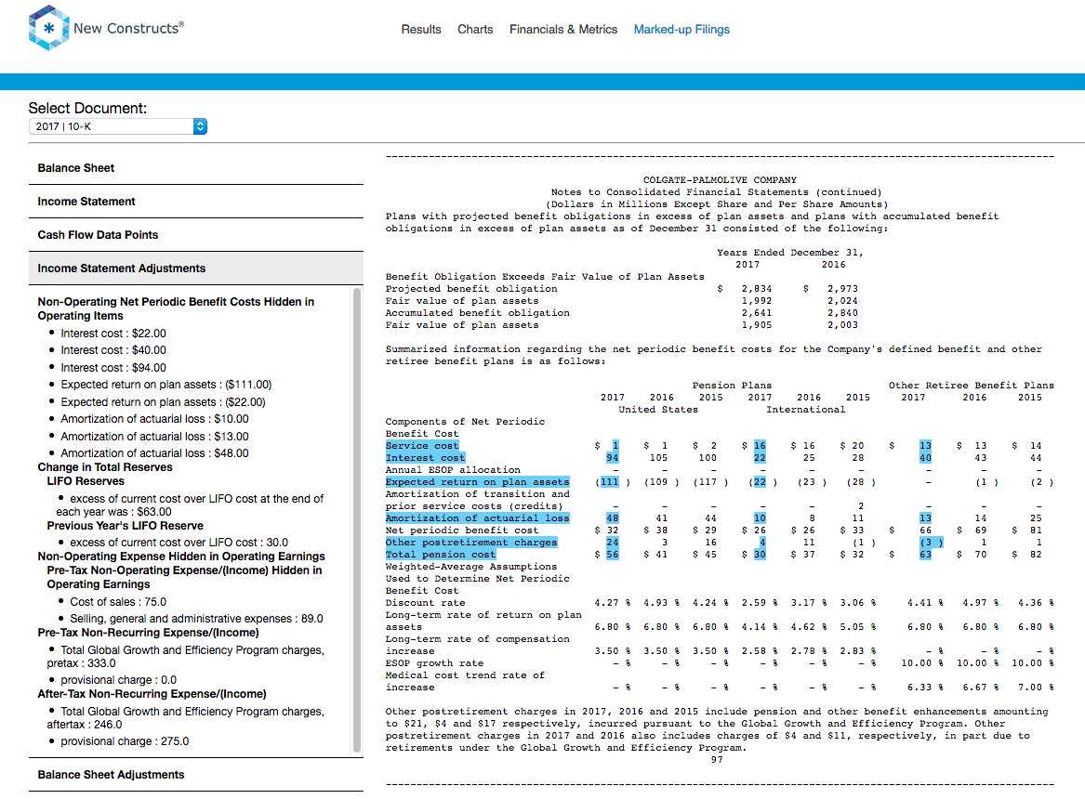The height and width of the screenshot is (799, 1085).
Task: Select 'Amortization of actuarial loss : $10.00'
Action: coord(154,419)
